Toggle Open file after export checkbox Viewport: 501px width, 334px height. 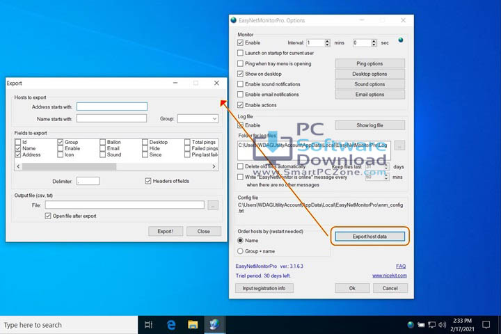pos(48,216)
